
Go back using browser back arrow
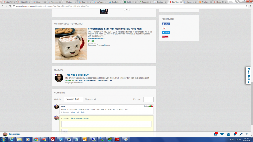tap(2, 6)
